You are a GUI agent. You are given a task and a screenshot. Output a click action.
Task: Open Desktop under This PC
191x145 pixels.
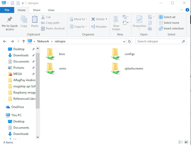[x=16, y=122]
